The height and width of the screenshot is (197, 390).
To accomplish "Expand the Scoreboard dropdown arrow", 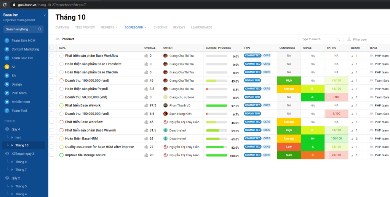I will 145,27.
